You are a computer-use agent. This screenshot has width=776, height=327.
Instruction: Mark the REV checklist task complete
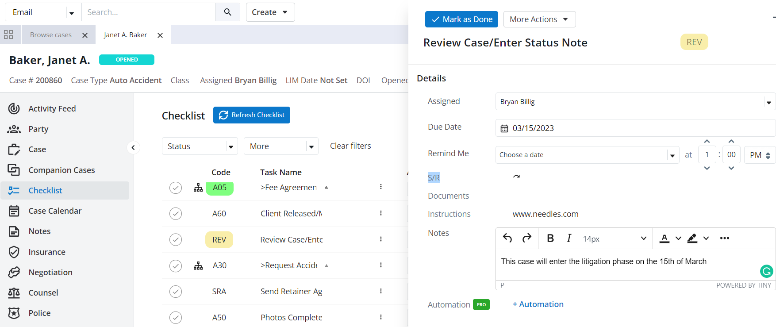pos(176,239)
